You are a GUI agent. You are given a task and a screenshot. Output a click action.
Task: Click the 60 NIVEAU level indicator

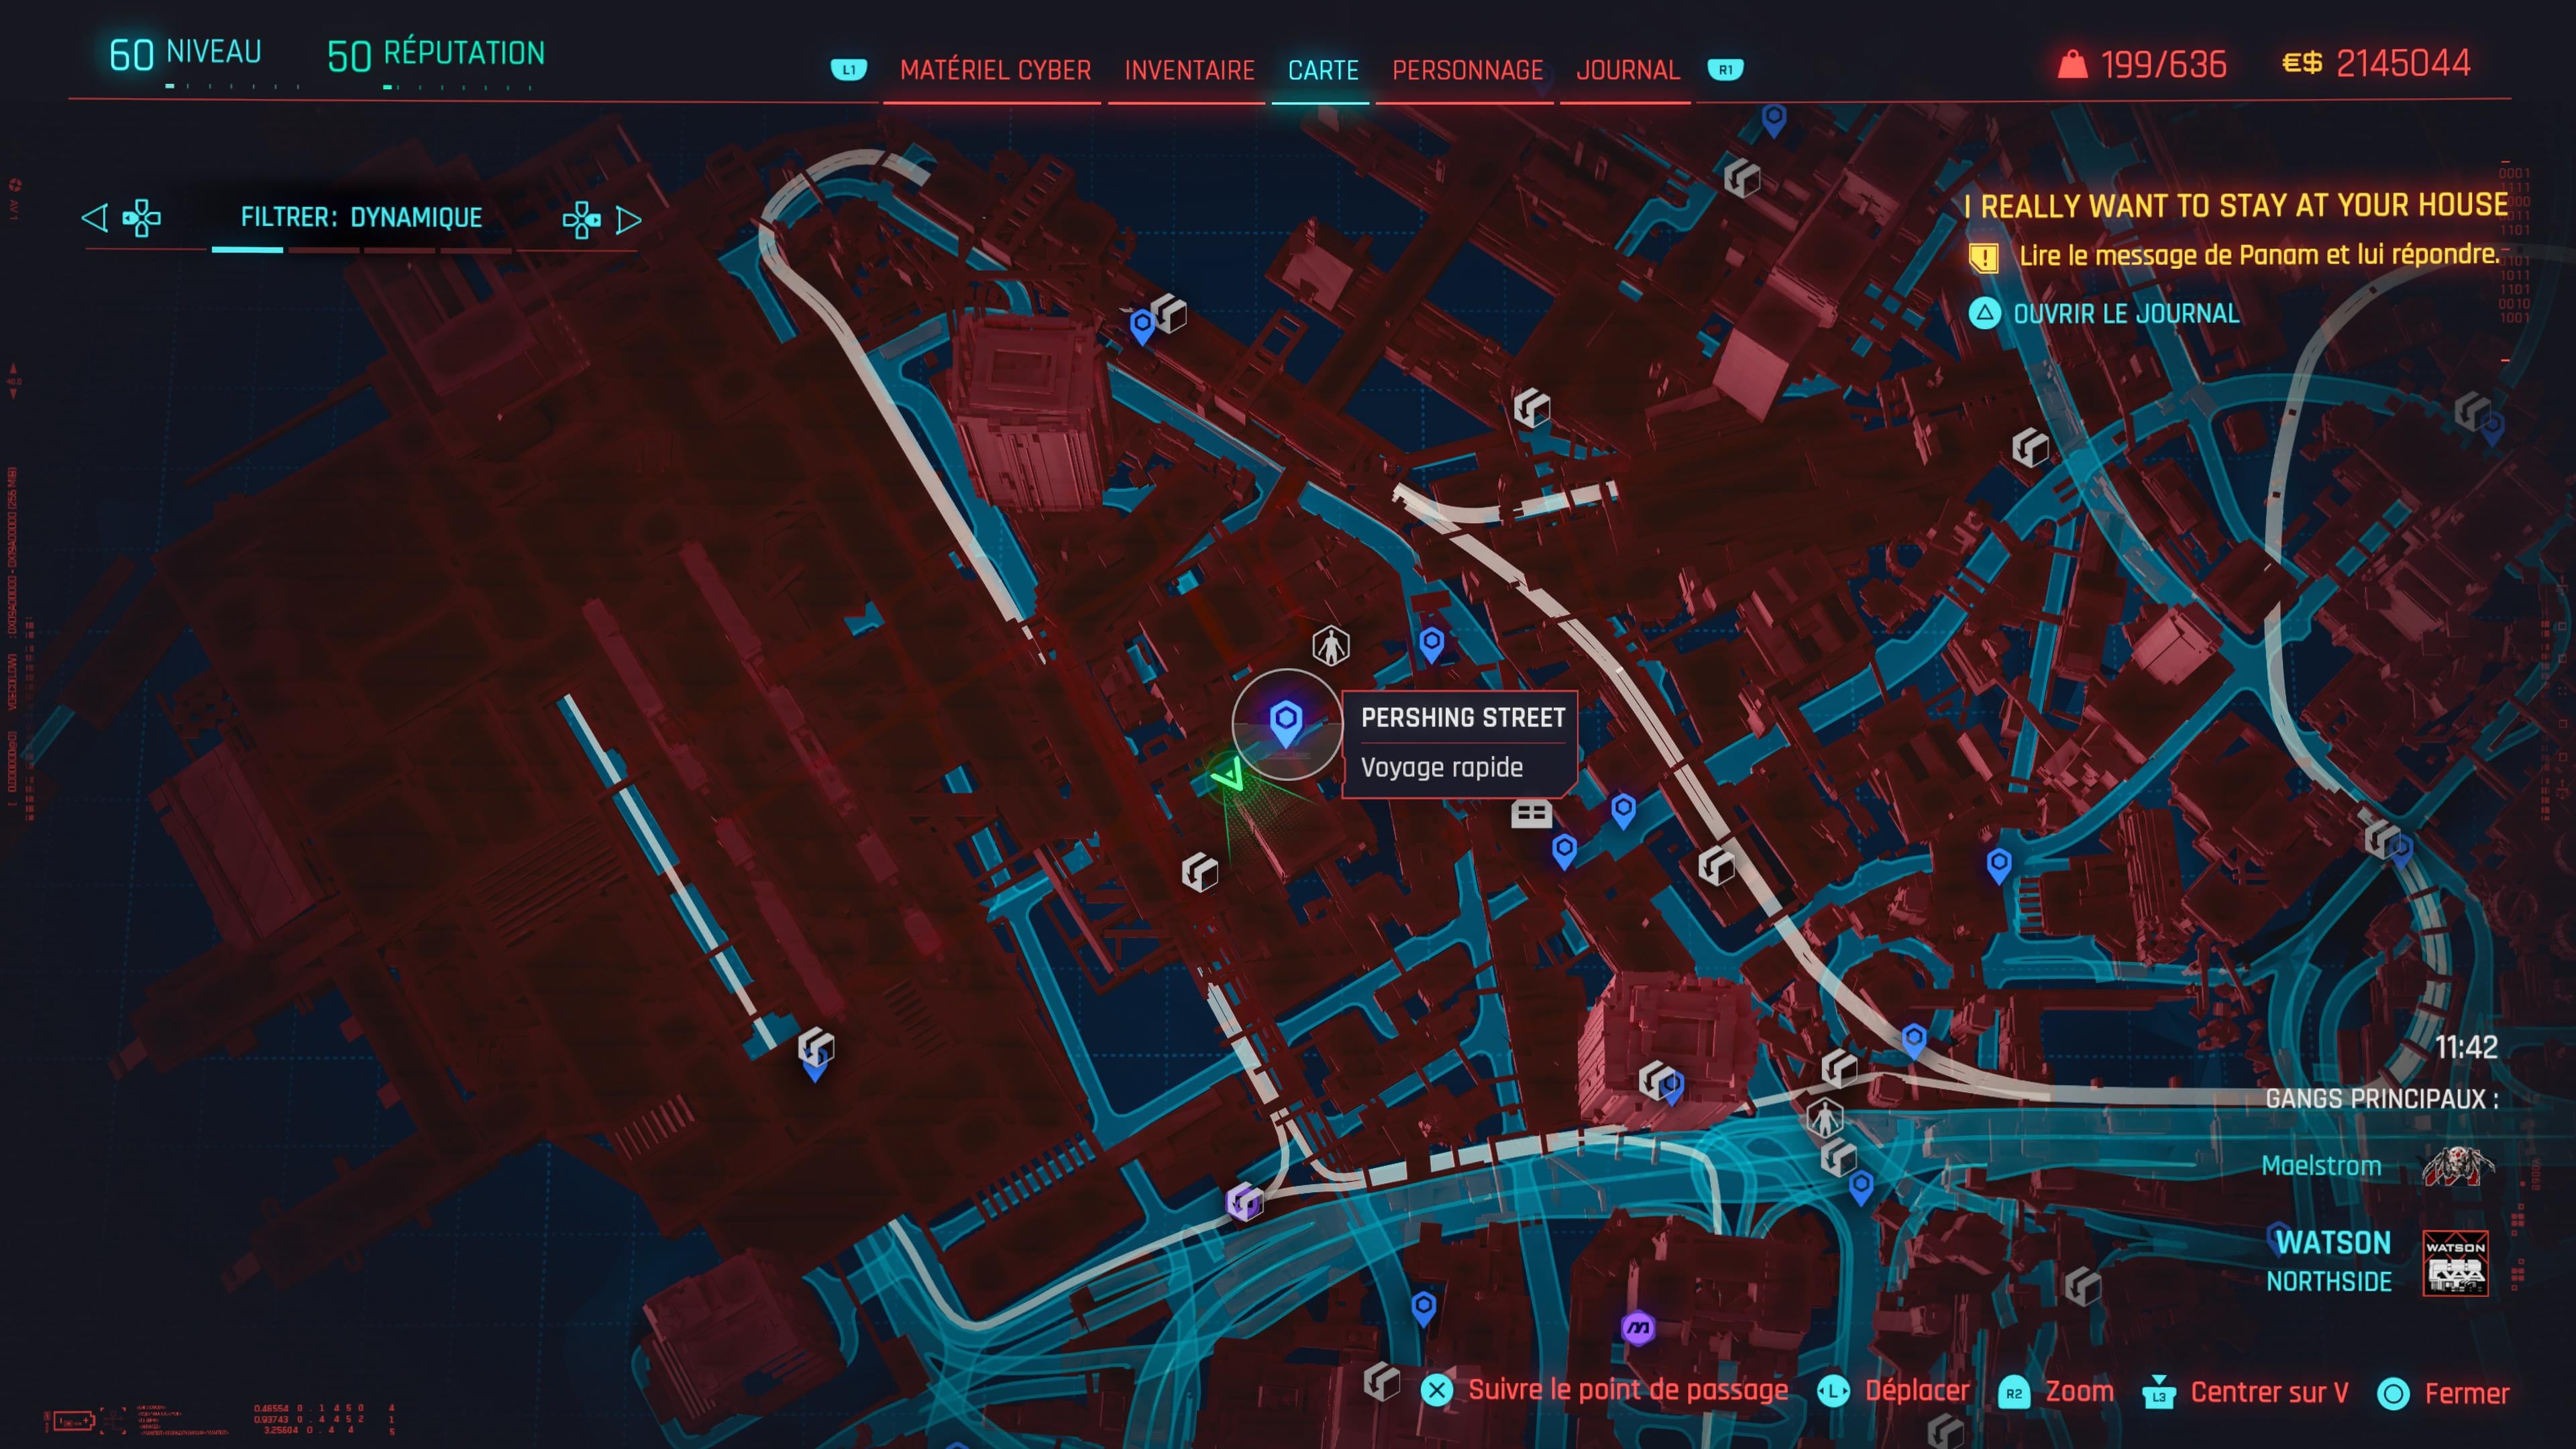(185, 53)
